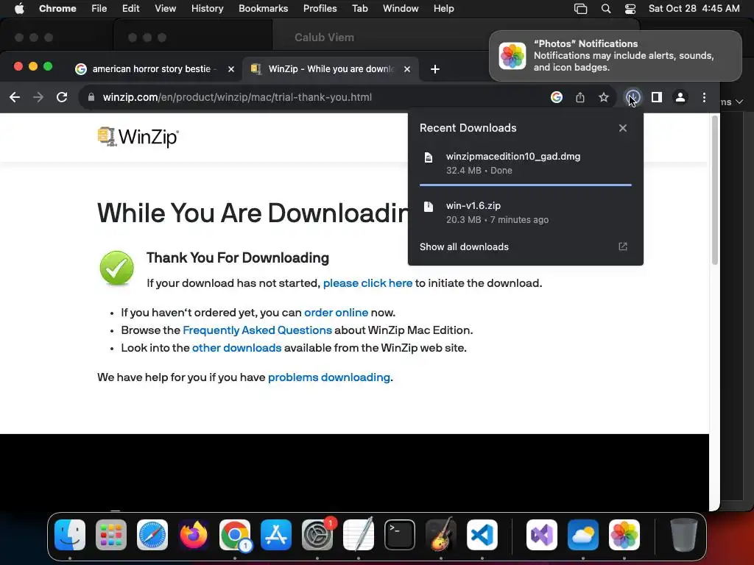The image size is (754, 565).
Task: Open Spotlight search in menu bar
Action: pos(606,9)
